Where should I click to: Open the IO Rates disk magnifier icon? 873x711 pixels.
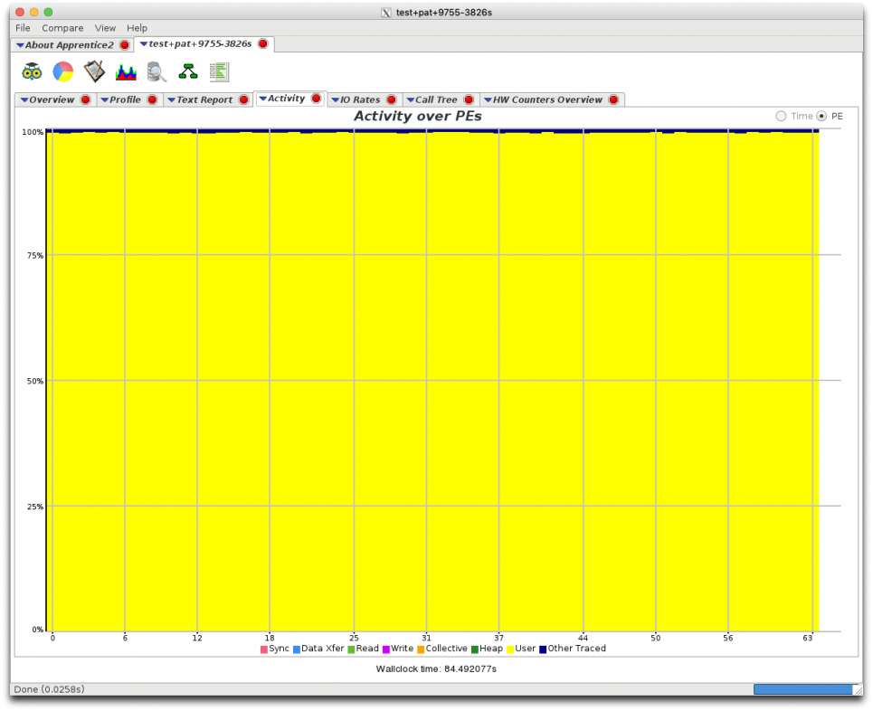pos(157,71)
